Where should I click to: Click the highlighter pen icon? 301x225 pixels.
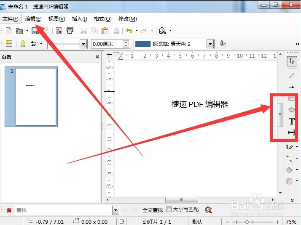pos(23,44)
